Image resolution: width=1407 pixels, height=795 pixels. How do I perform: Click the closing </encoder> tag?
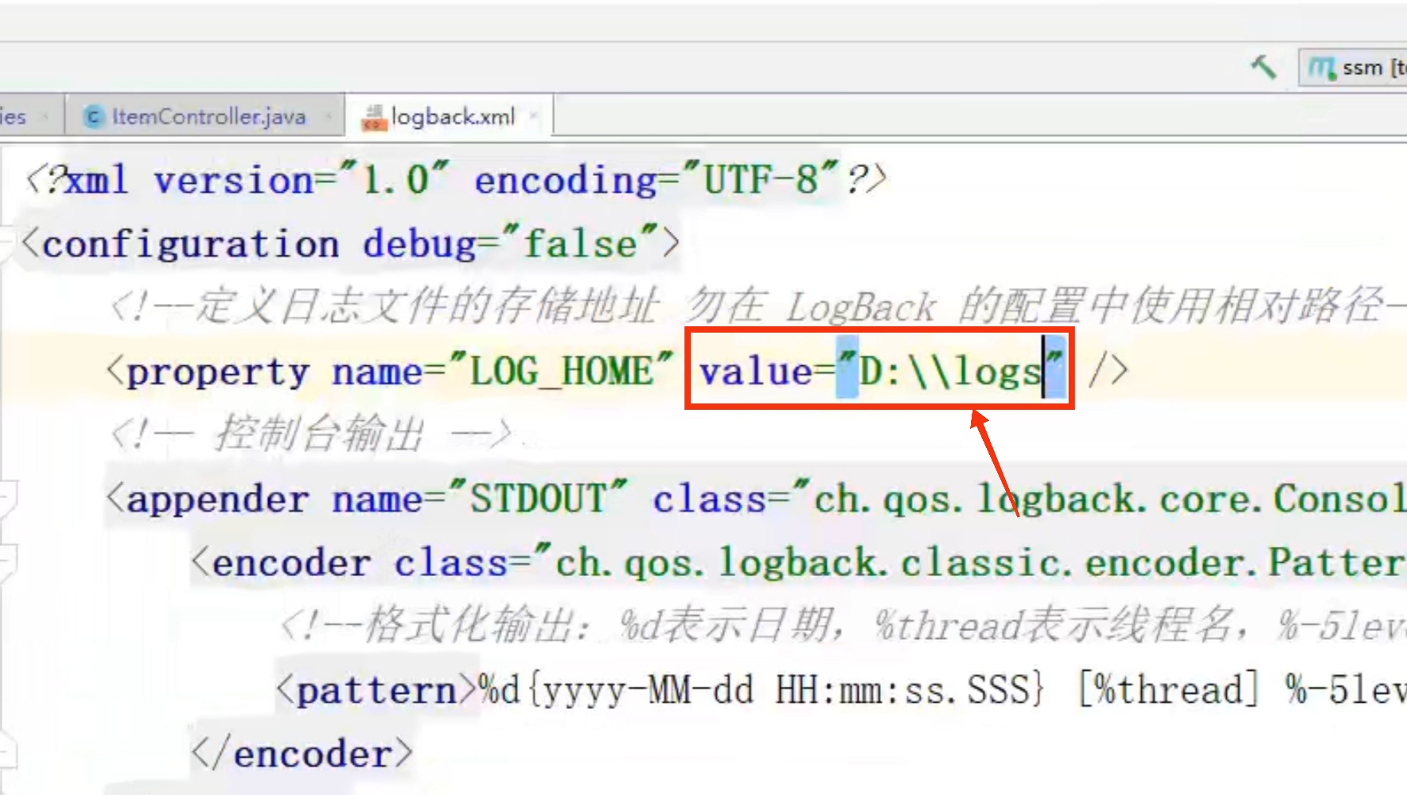pyautogui.click(x=302, y=754)
